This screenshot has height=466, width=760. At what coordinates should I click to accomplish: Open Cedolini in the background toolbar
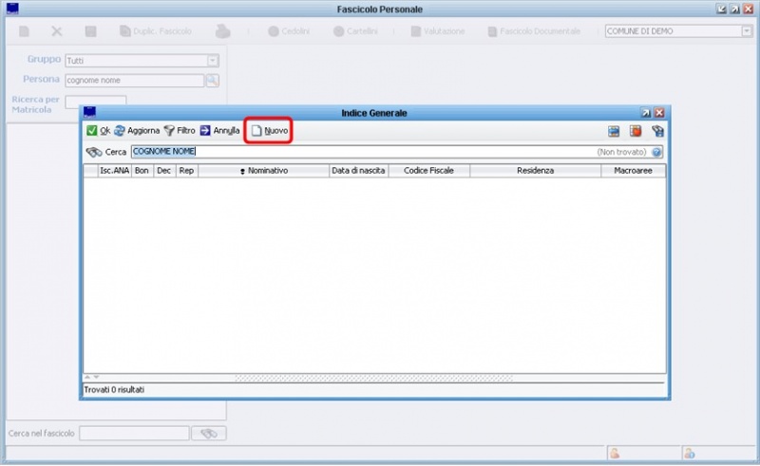[x=289, y=31]
